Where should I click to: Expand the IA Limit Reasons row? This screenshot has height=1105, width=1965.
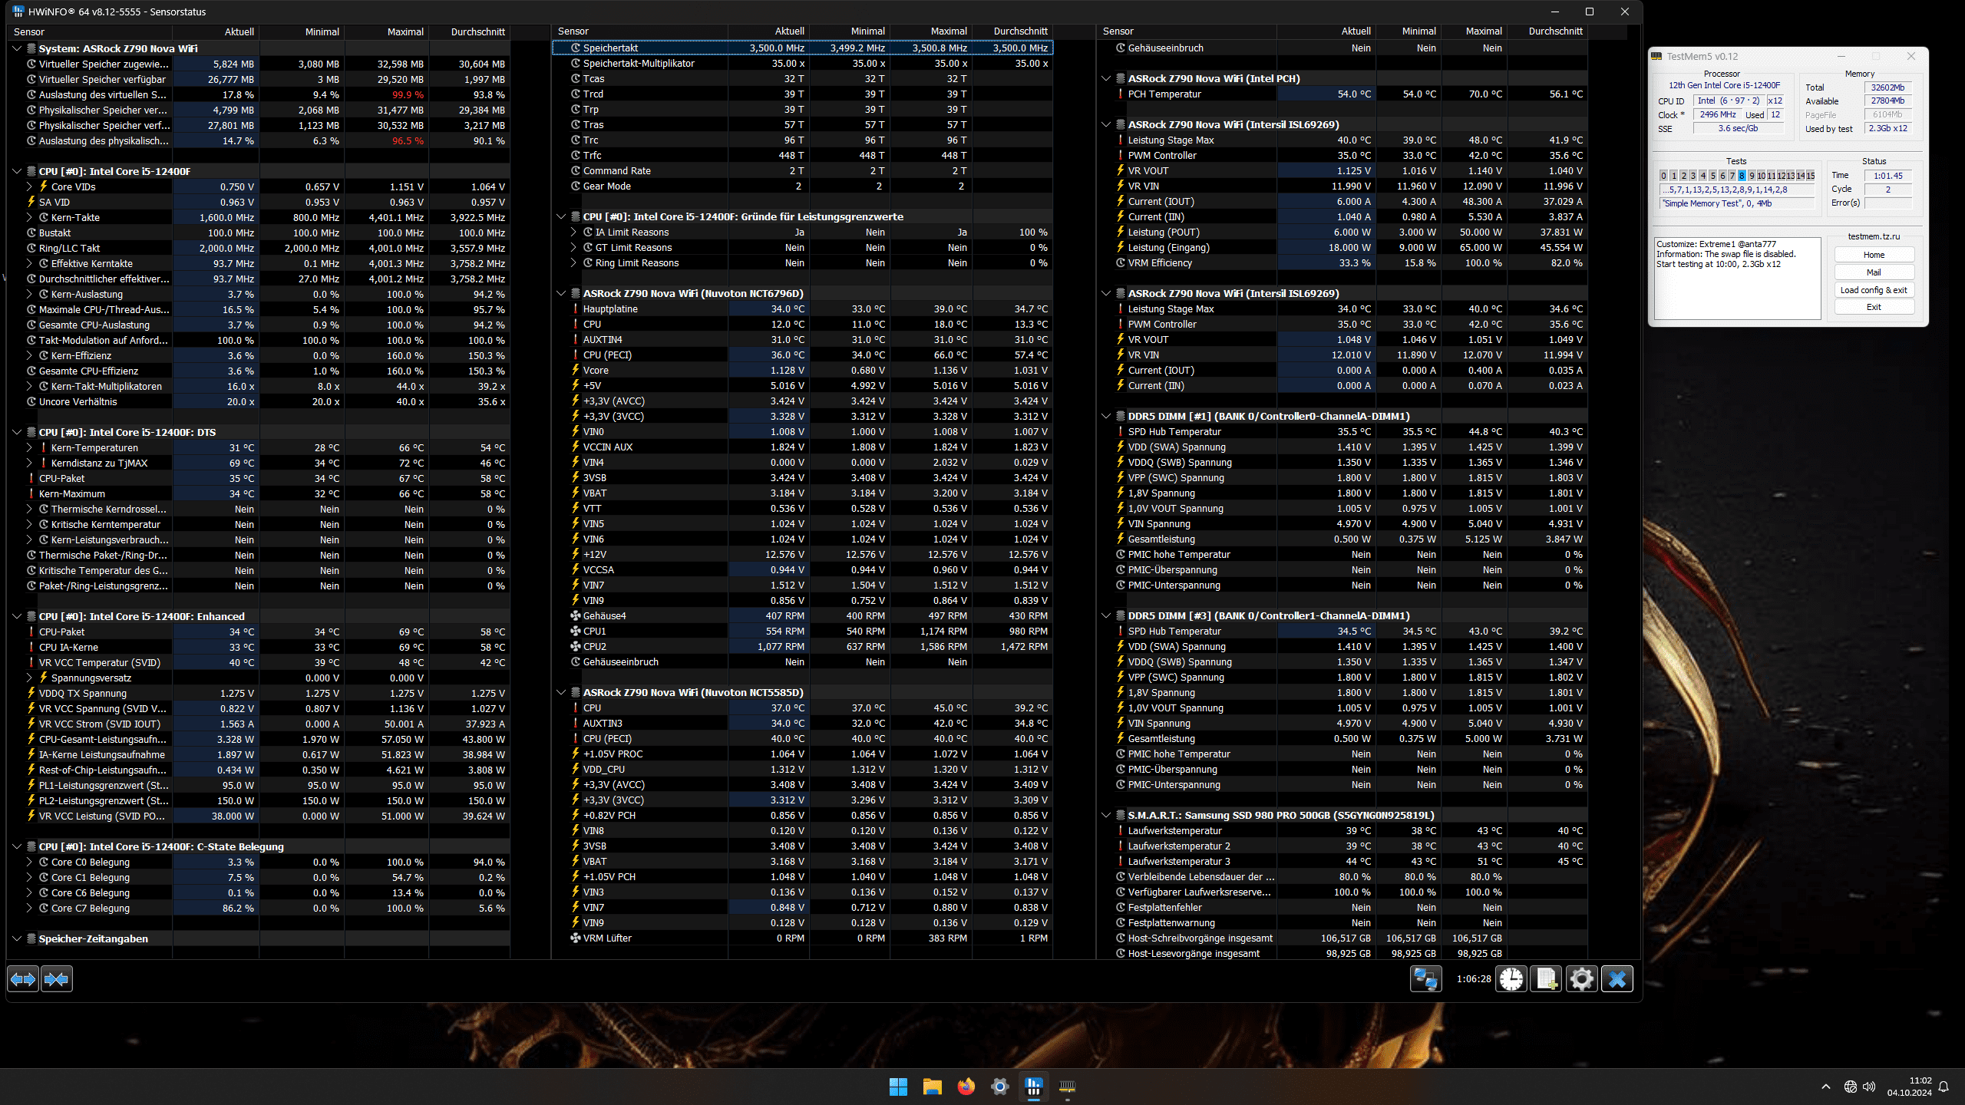(573, 232)
